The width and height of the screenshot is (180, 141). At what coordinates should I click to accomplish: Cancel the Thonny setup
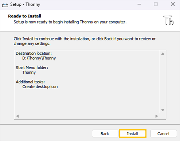click(x=164, y=134)
